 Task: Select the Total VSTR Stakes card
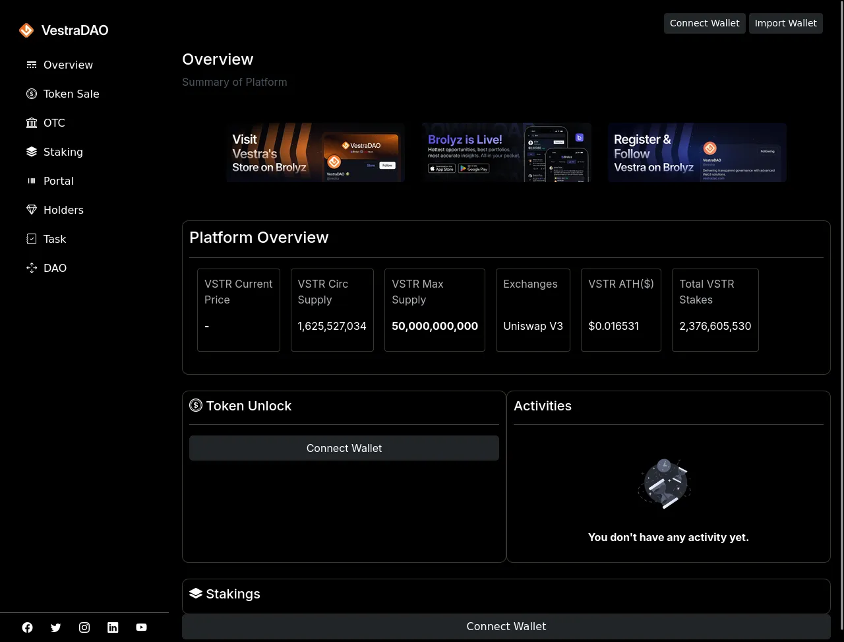click(x=715, y=310)
